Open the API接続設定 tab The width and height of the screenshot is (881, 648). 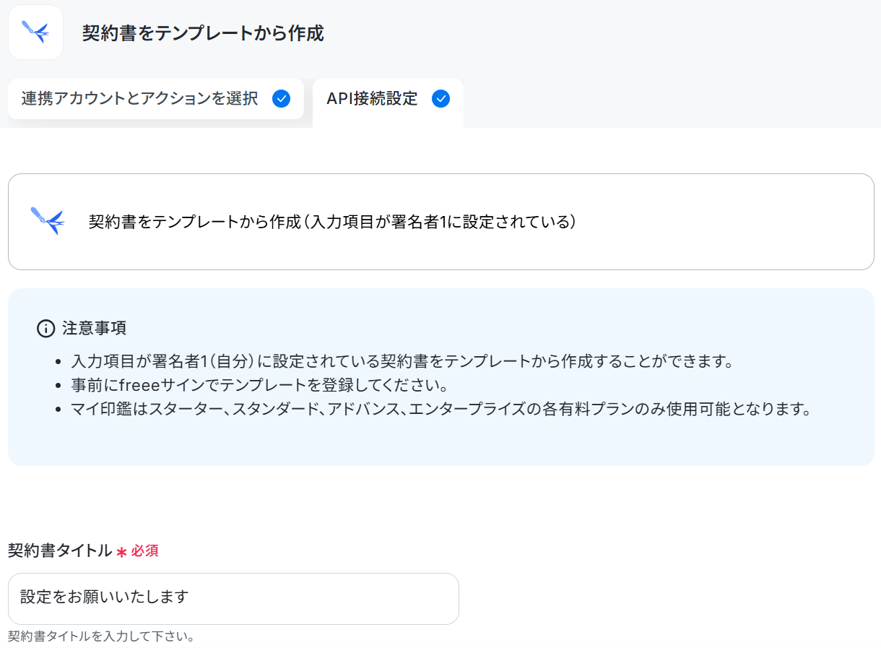[388, 102]
